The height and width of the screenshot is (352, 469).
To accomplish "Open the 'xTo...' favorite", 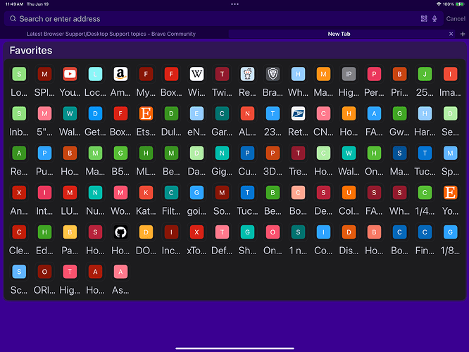I will pos(196,232).
